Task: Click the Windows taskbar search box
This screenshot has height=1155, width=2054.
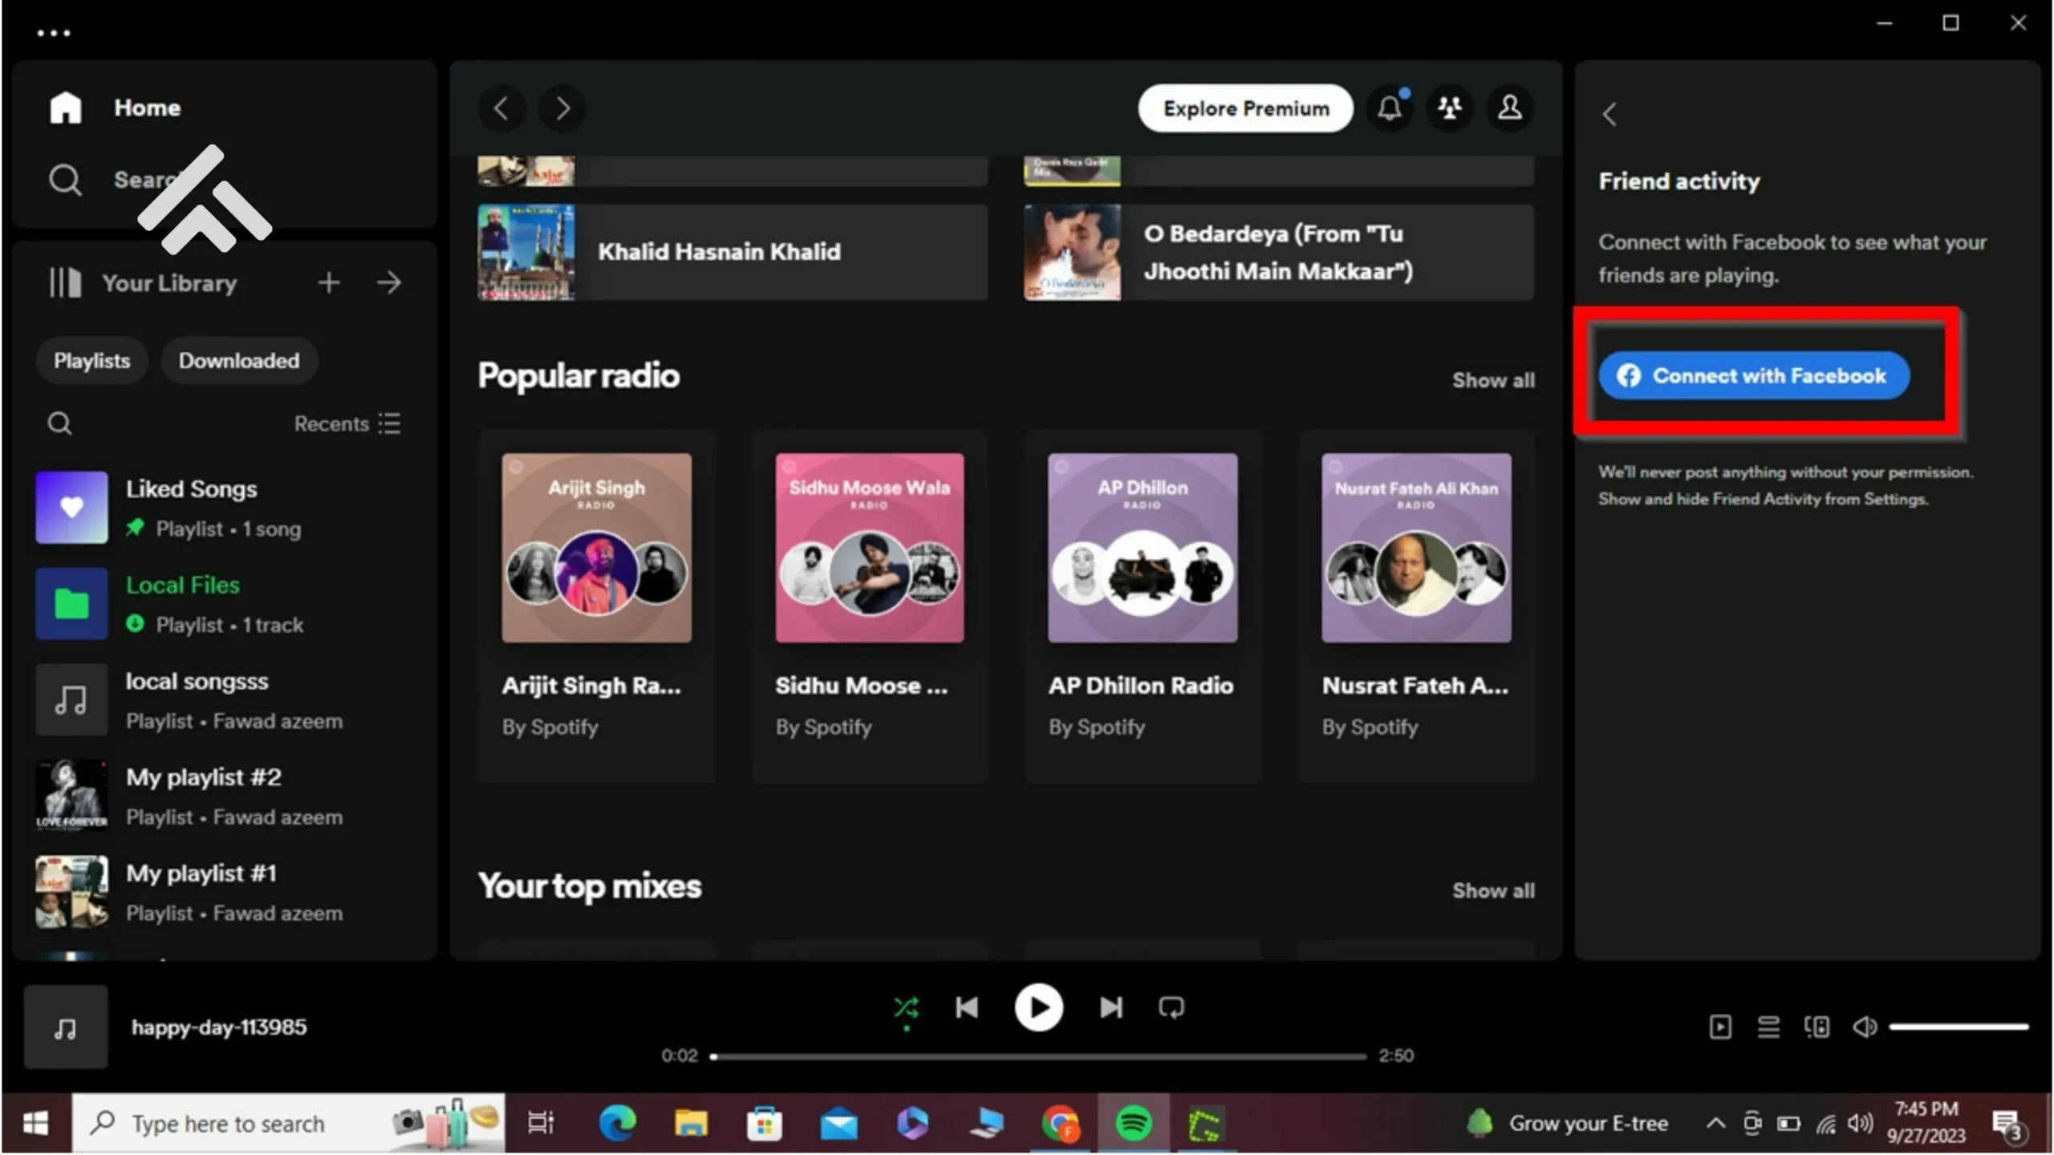Action: [289, 1124]
